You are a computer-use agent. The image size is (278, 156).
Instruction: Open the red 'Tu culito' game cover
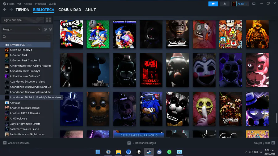151,70
